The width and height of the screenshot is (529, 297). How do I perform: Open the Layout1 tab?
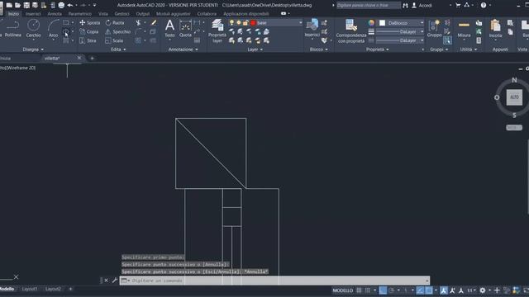(30, 289)
